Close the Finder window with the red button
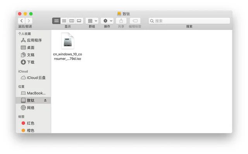 [20, 14]
